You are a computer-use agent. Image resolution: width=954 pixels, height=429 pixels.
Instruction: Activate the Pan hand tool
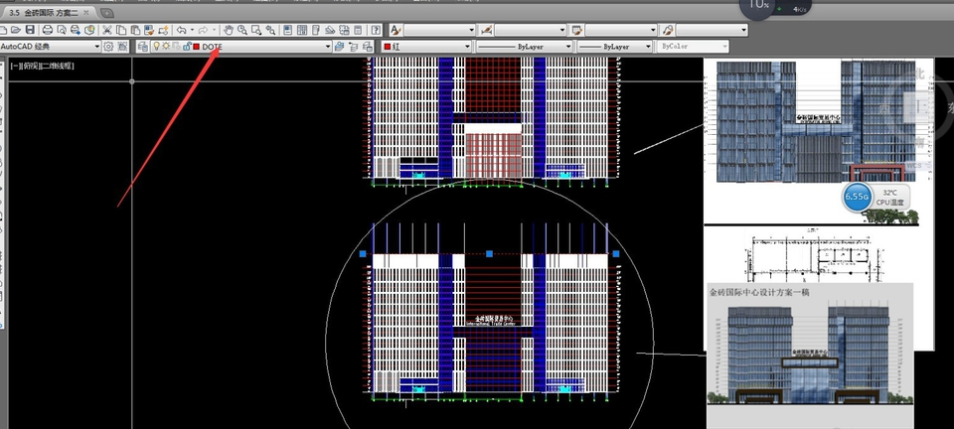pos(229,30)
